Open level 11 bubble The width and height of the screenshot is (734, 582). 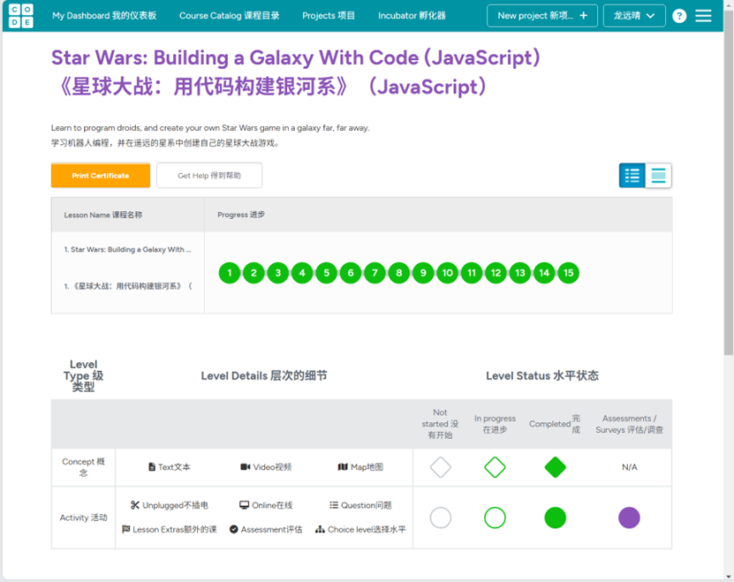472,273
